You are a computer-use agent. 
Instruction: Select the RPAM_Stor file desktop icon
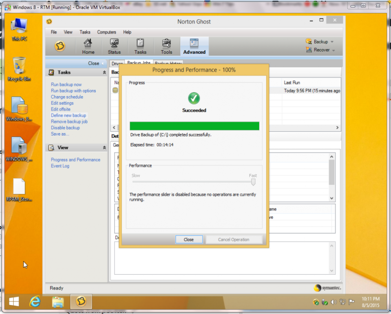tap(19, 190)
